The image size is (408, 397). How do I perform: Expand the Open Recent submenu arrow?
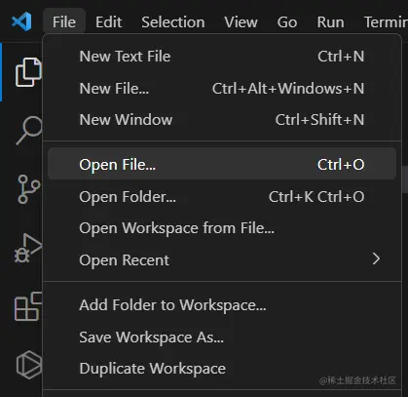click(376, 258)
